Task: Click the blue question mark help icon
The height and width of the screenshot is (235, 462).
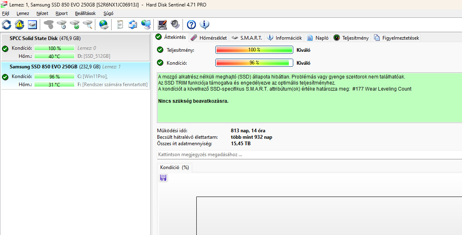Action: (191, 25)
